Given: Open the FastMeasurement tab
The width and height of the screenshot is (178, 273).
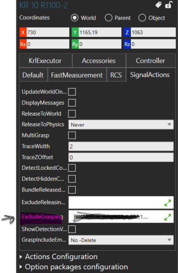Looking at the screenshot, I should click(x=77, y=75).
